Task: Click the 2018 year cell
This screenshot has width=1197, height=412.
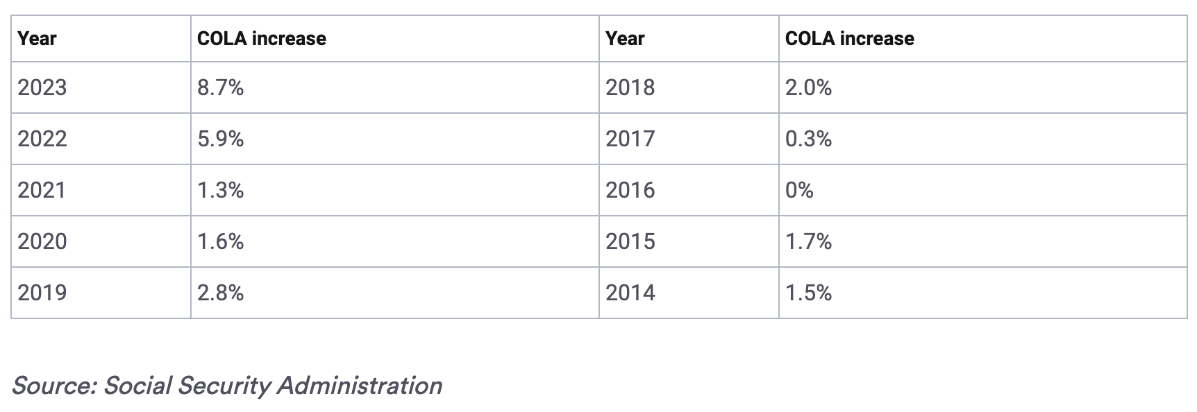Action: click(x=630, y=87)
